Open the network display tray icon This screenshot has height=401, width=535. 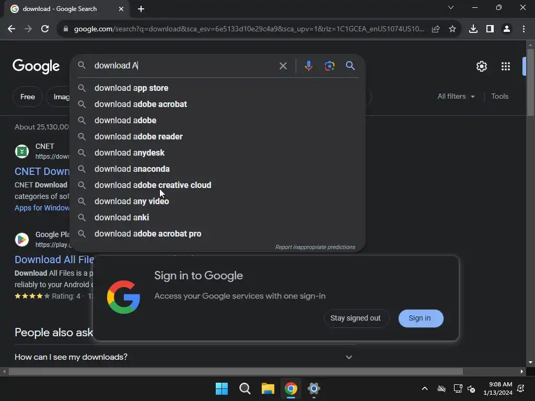point(458,388)
